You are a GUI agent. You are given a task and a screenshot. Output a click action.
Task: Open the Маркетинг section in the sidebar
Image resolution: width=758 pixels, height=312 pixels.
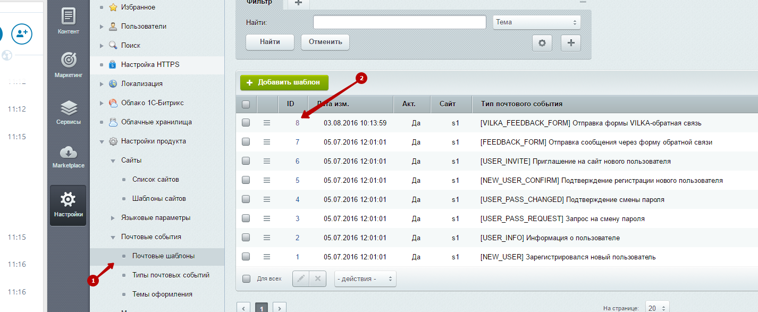coord(68,65)
